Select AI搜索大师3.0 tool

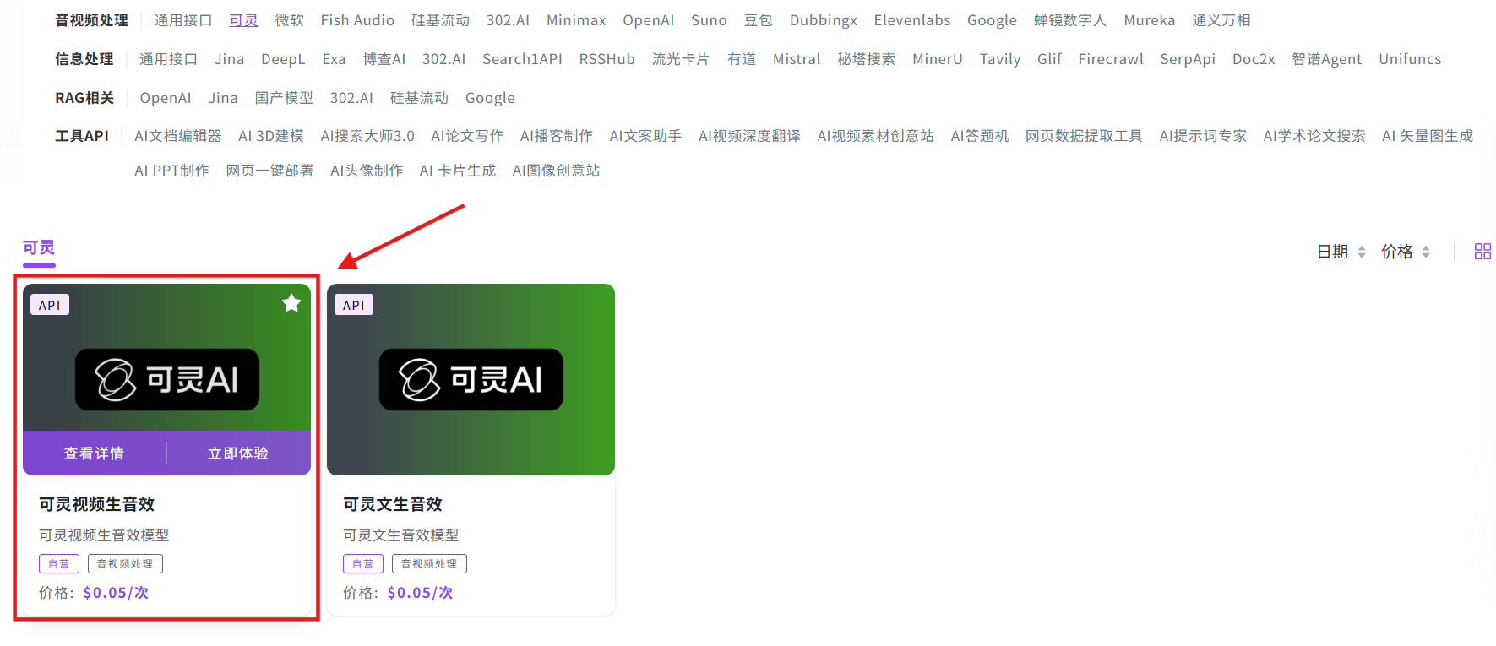point(367,136)
